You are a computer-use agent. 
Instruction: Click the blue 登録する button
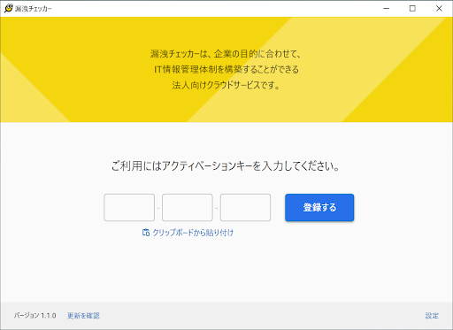(x=319, y=207)
